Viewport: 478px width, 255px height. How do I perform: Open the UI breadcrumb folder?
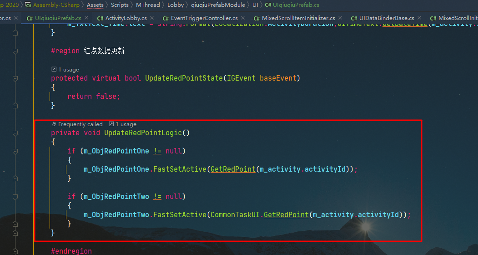(255, 5)
